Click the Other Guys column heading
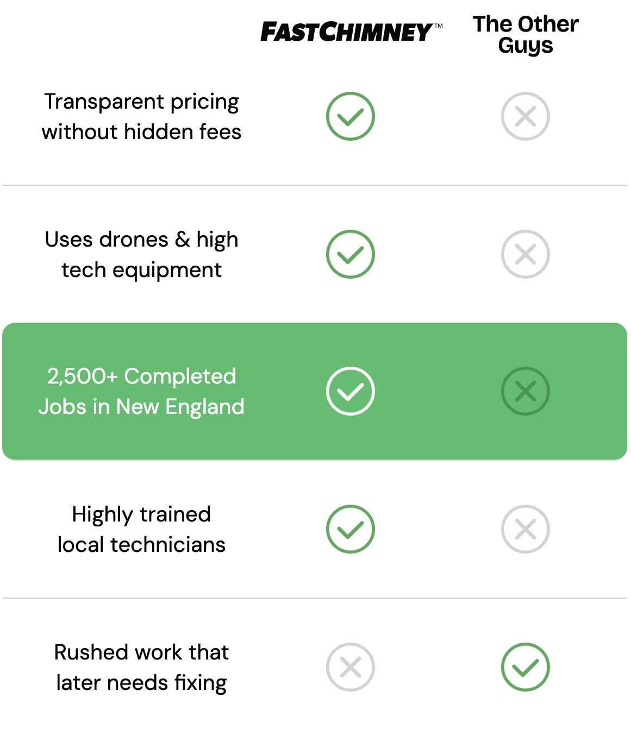This screenshot has height=735, width=631. [x=526, y=35]
